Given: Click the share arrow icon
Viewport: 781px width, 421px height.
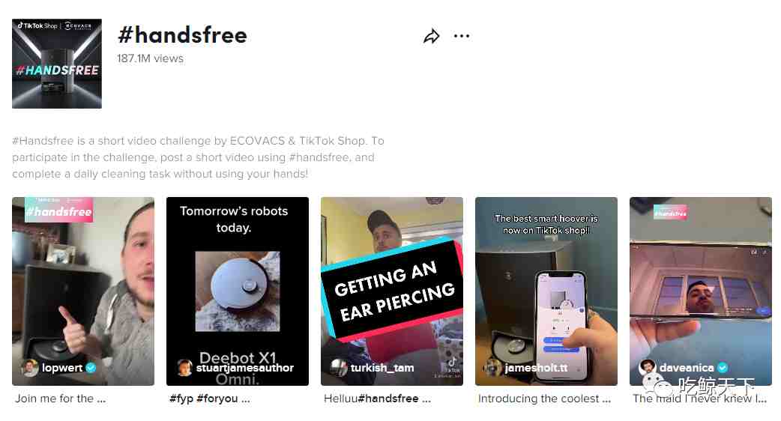Looking at the screenshot, I should point(431,36).
